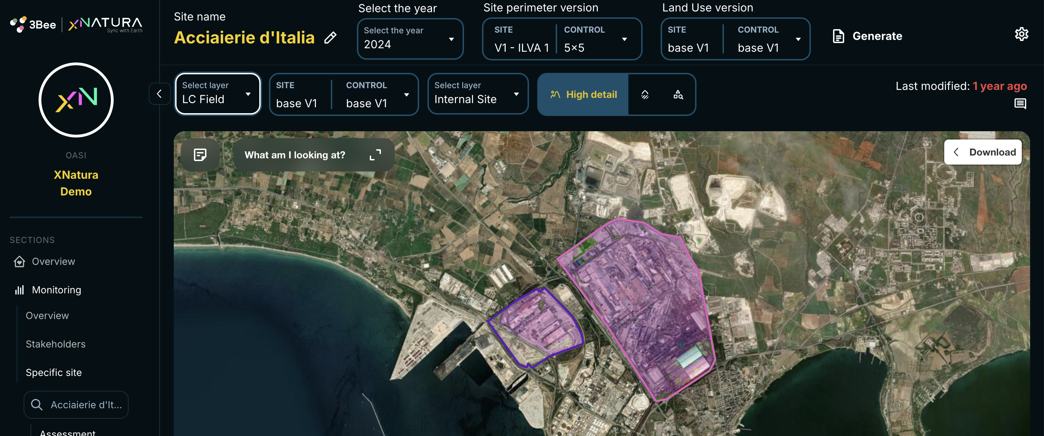Viewport: 1044px width, 436px height.
Task: Click the Download button on the map
Action: (982, 152)
